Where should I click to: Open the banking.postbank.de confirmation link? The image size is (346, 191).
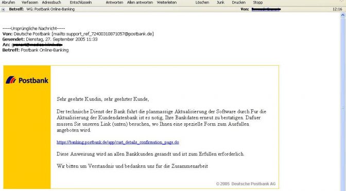pos(118,142)
